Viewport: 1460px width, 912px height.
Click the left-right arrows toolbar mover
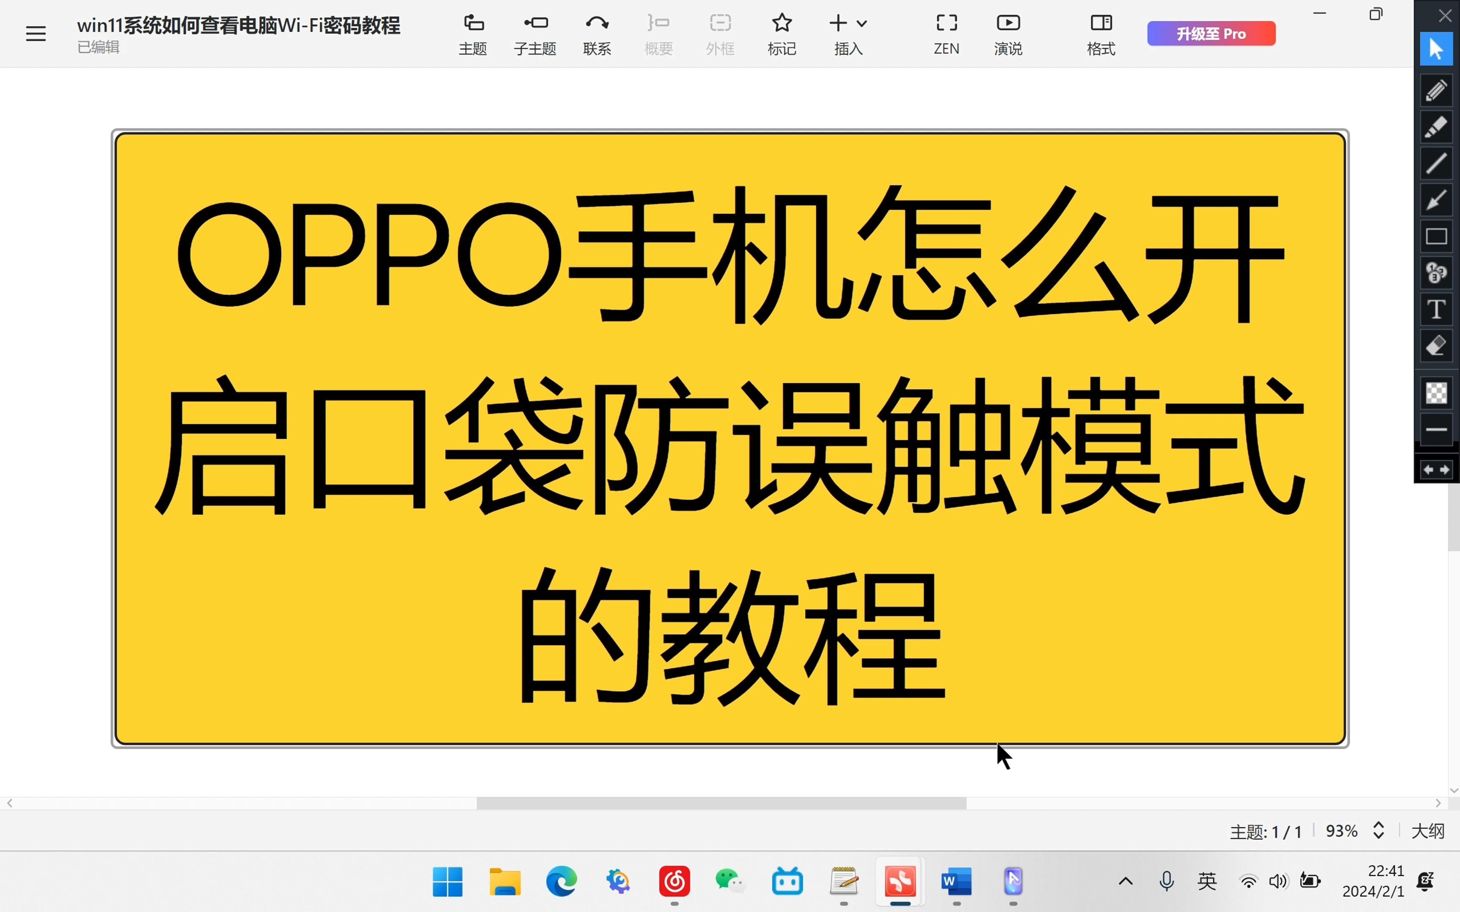click(1436, 470)
